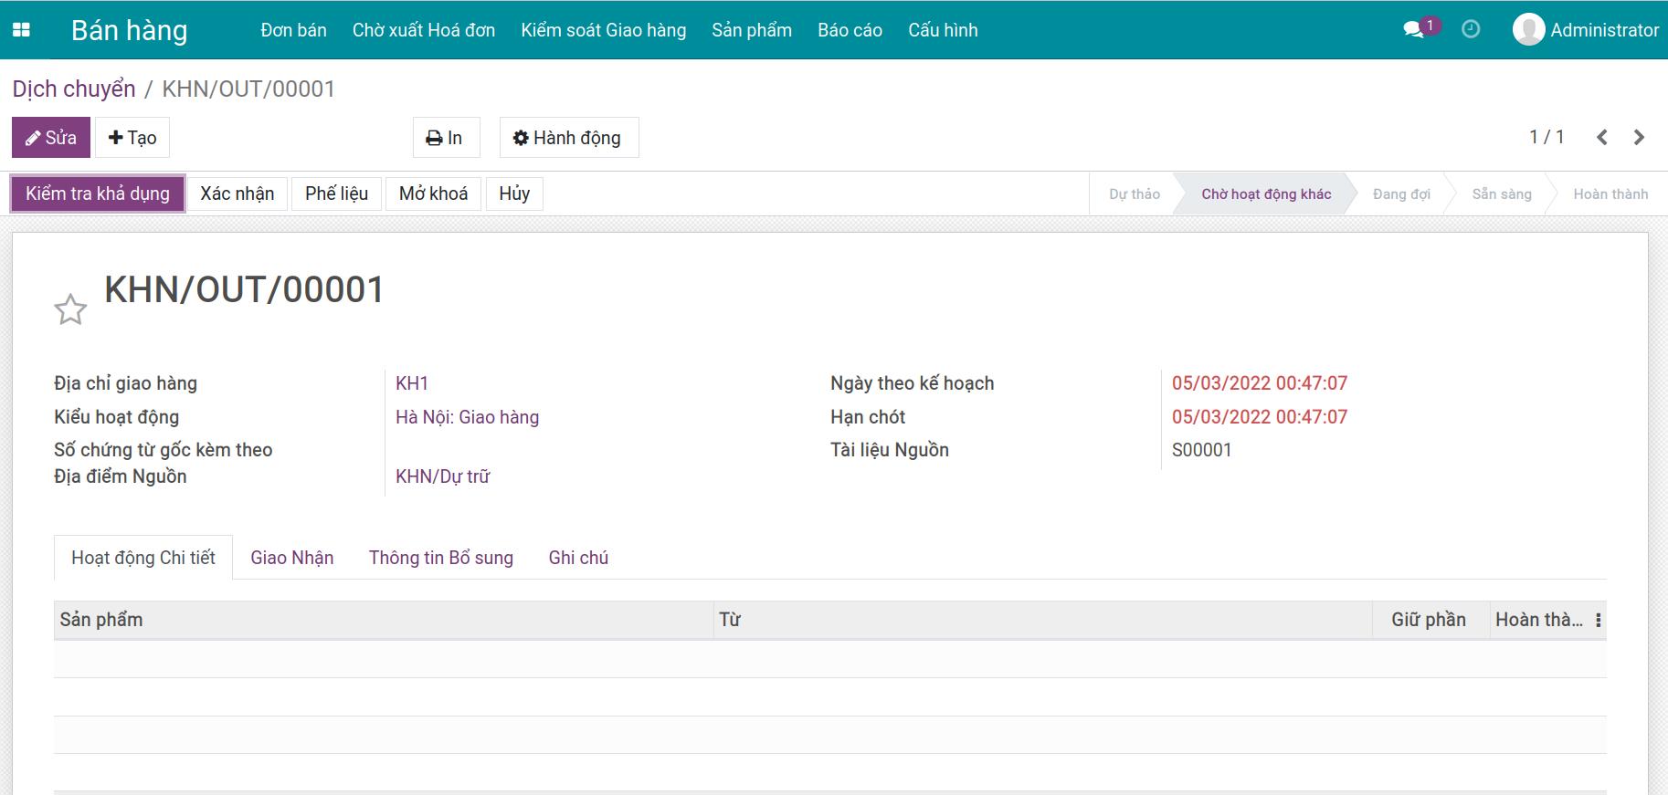The width and height of the screenshot is (1668, 795).
Task: Click Kiểm tra khả dụng button
Action: 98,194
